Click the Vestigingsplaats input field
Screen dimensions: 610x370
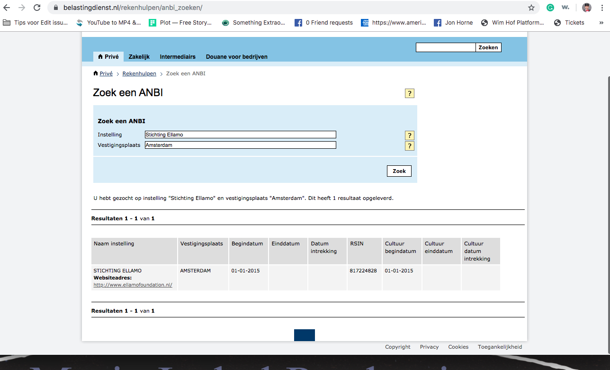(x=241, y=145)
